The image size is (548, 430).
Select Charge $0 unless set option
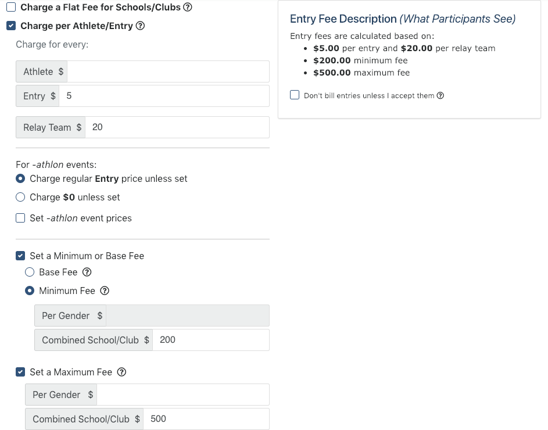[x=20, y=197]
